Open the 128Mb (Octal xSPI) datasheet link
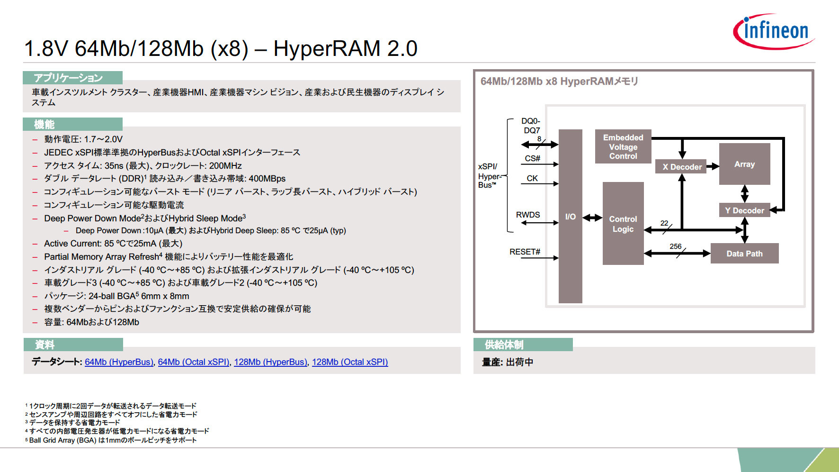Viewport: 839px width, 472px height. pos(350,362)
